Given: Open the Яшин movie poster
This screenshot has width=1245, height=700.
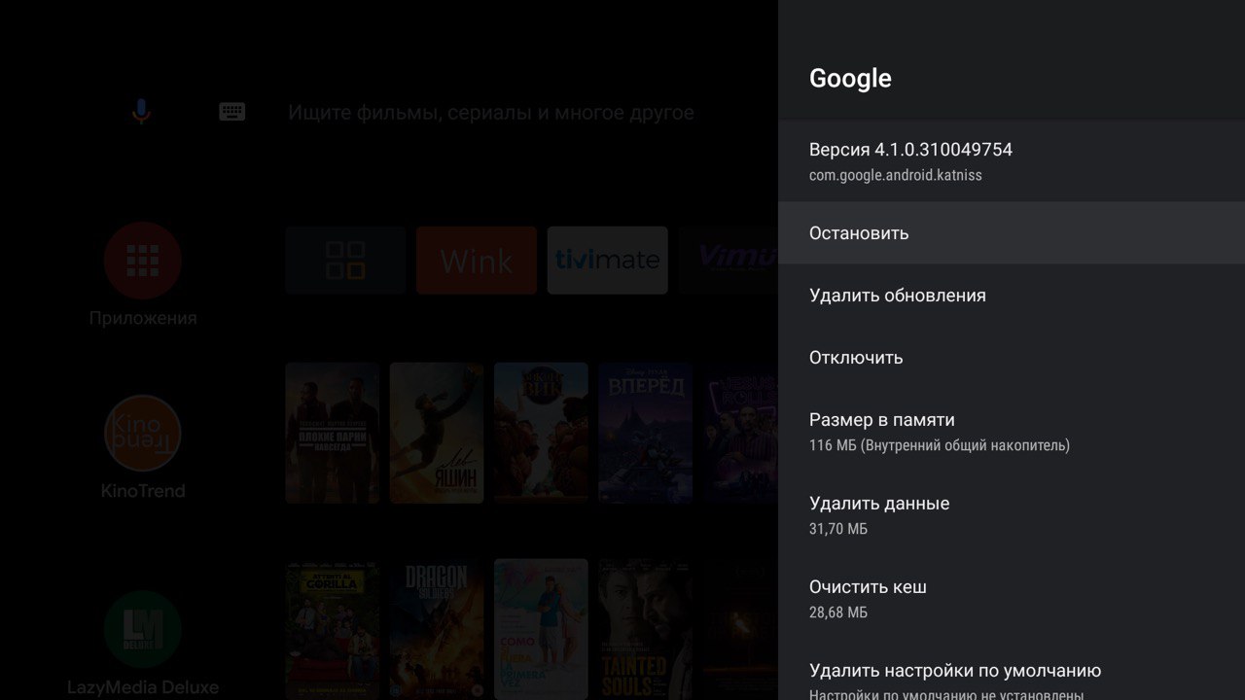Looking at the screenshot, I should click(437, 433).
